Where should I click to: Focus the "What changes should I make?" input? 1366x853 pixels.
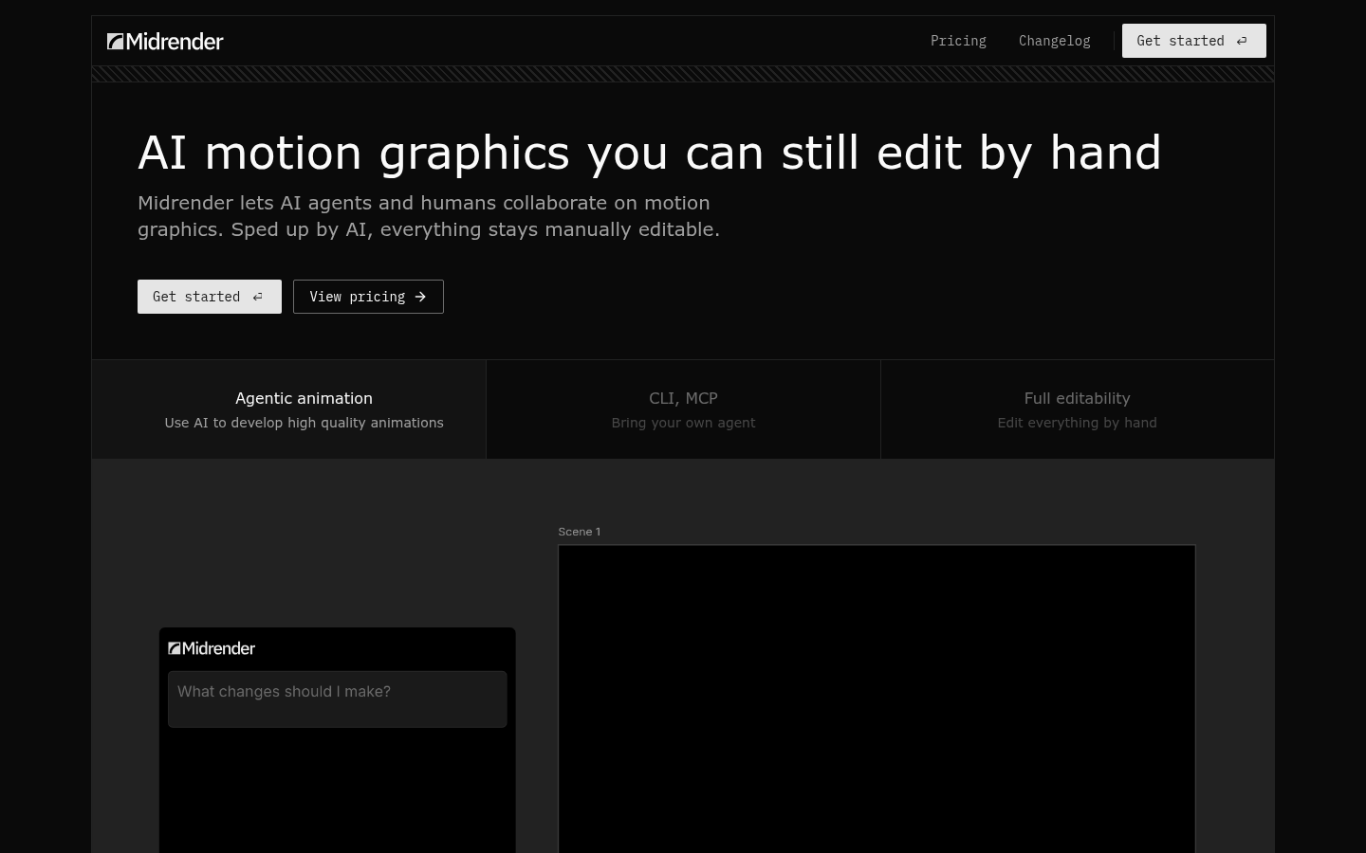[338, 699]
